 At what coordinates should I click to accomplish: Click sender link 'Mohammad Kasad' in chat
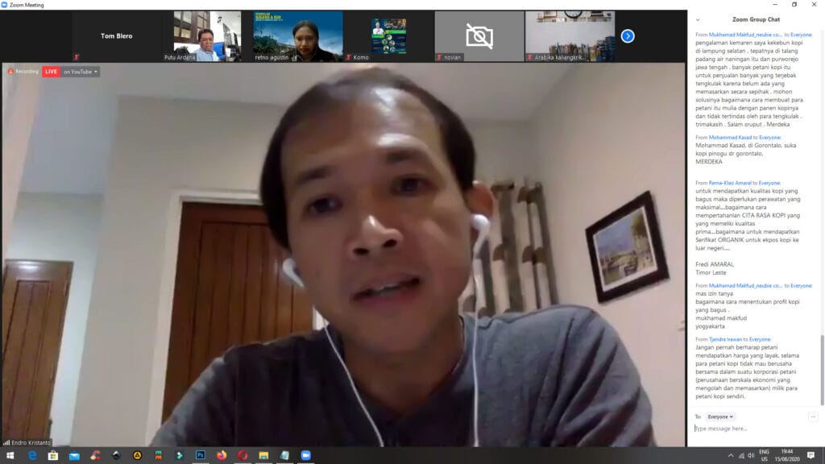coord(730,137)
